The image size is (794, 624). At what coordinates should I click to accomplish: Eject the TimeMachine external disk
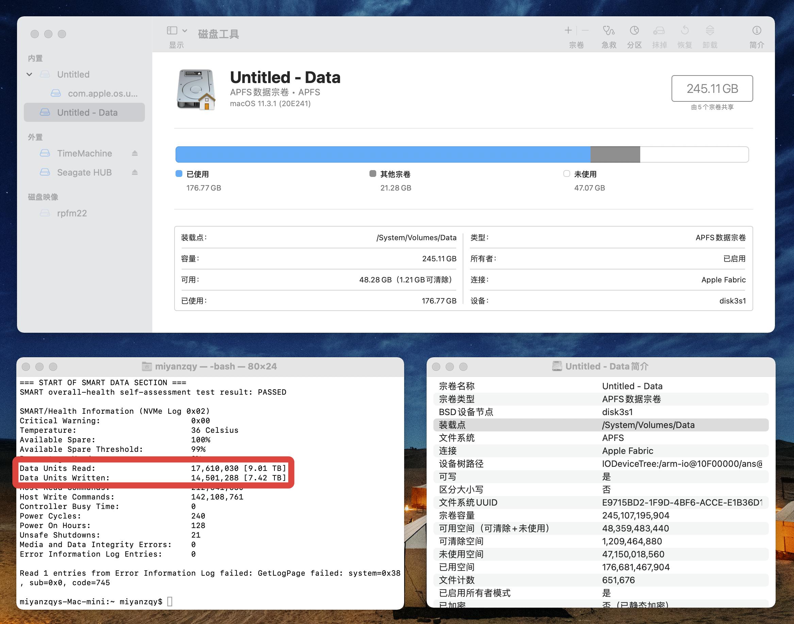(x=135, y=153)
